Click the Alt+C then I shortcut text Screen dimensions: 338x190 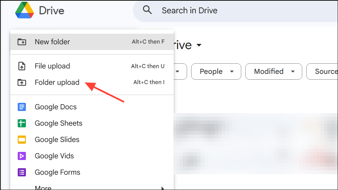pos(149,82)
